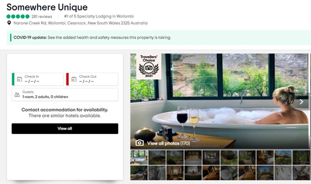Open the 281 reviews link

pos(42,17)
